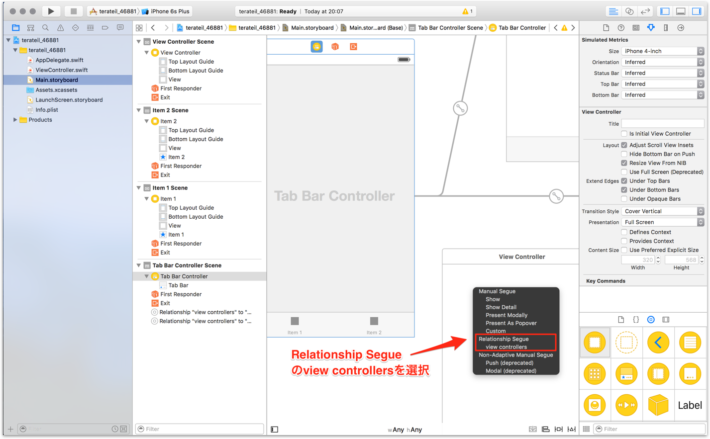Show the Standard editor
This screenshot has width=710, height=439.
coord(613,11)
